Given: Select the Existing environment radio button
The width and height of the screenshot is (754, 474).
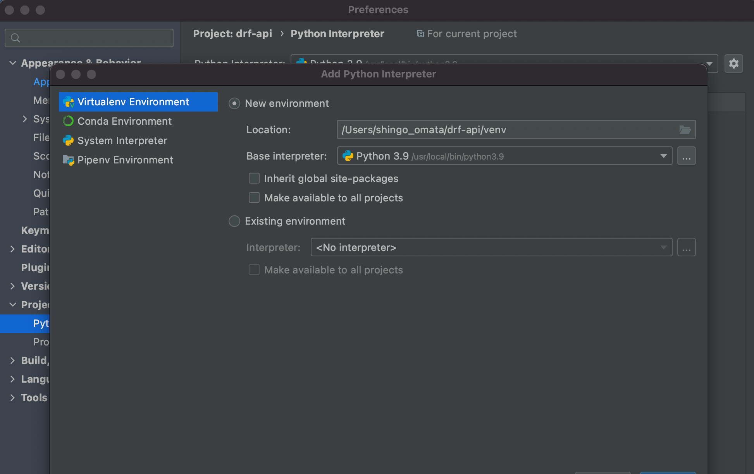Looking at the screenshot, I should coord(234,221).
